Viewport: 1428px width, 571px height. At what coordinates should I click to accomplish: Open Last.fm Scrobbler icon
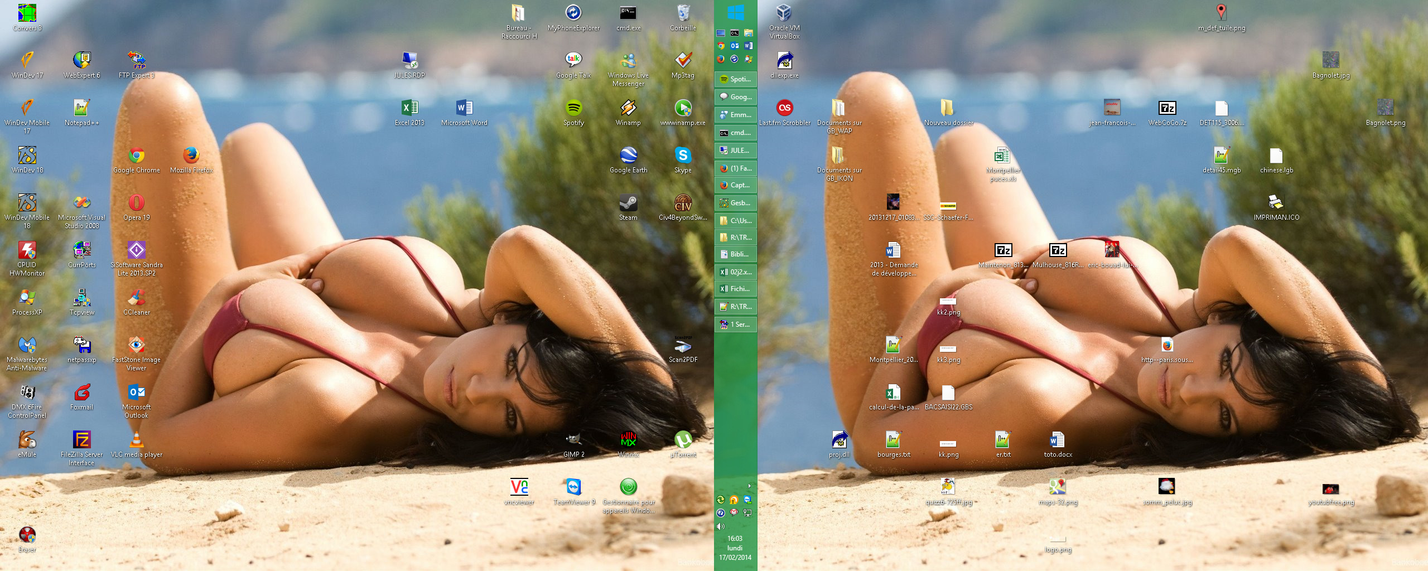(784, 108)
